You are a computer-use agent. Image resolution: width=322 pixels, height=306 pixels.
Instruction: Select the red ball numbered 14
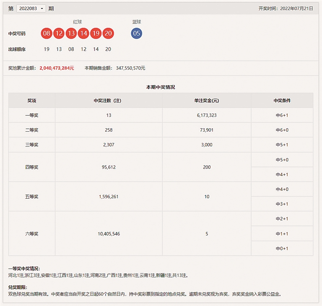83,34
